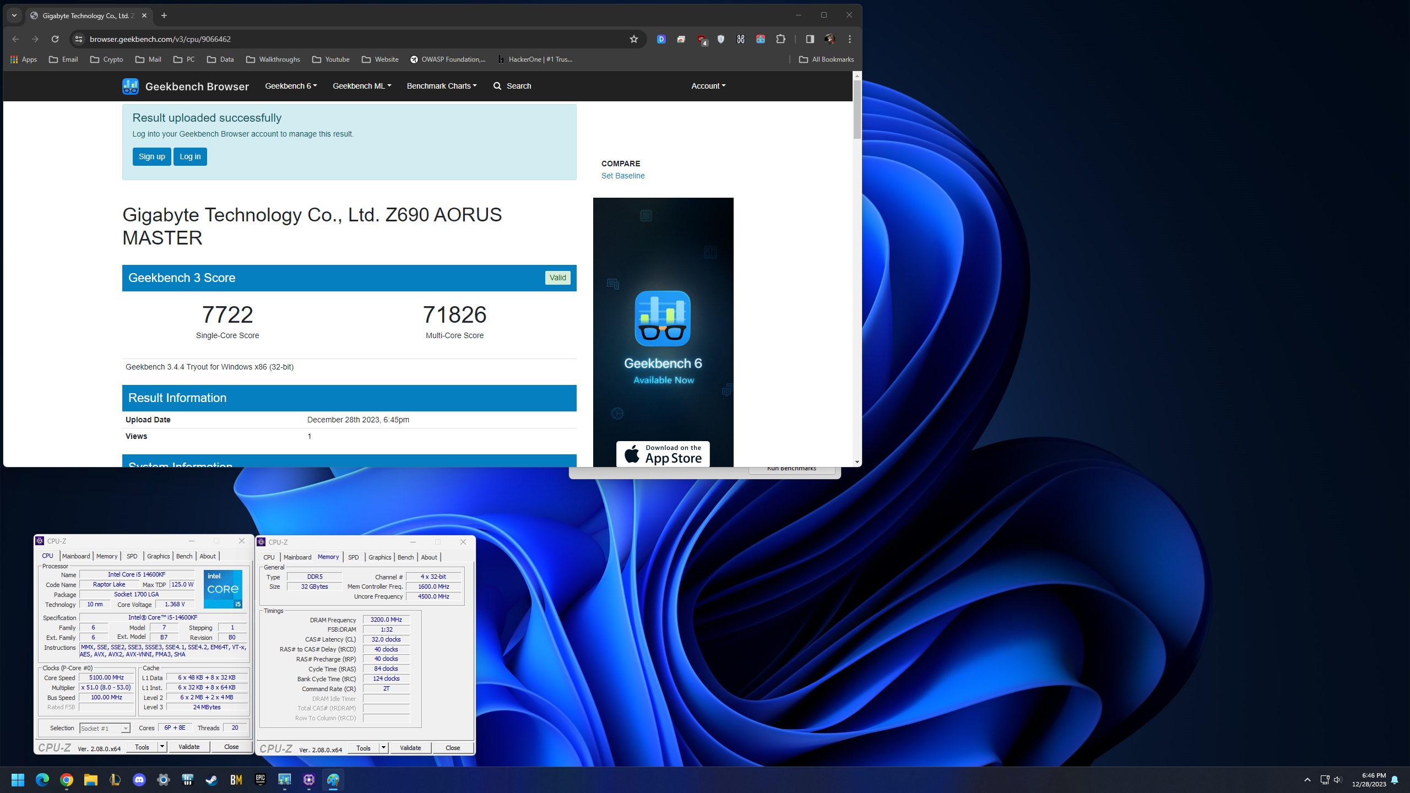Open File Explorer from the taskbar
Image resolution: width=1410 pixels, height=793 pixels.
(x=91, y=780)
